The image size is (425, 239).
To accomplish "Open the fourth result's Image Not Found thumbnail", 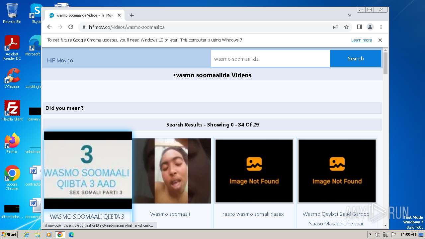I will click(337, 171).
